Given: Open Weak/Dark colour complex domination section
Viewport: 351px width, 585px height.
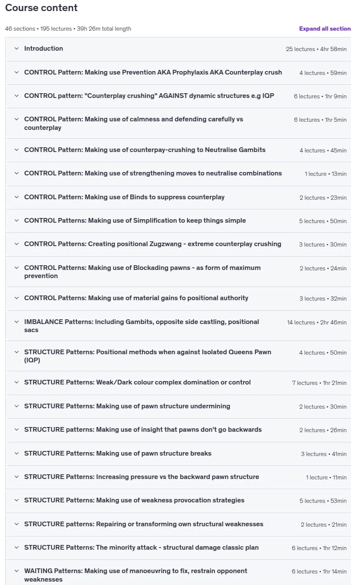Looking at the screenshot, I should (178, 382).
